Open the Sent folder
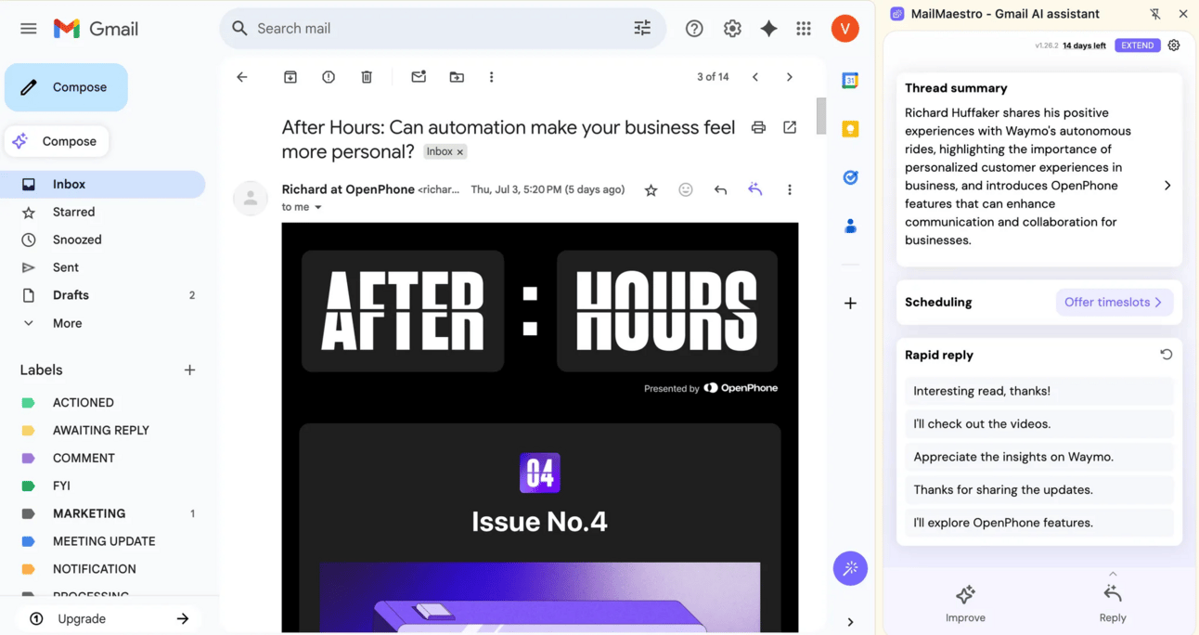 click(102, 267)
